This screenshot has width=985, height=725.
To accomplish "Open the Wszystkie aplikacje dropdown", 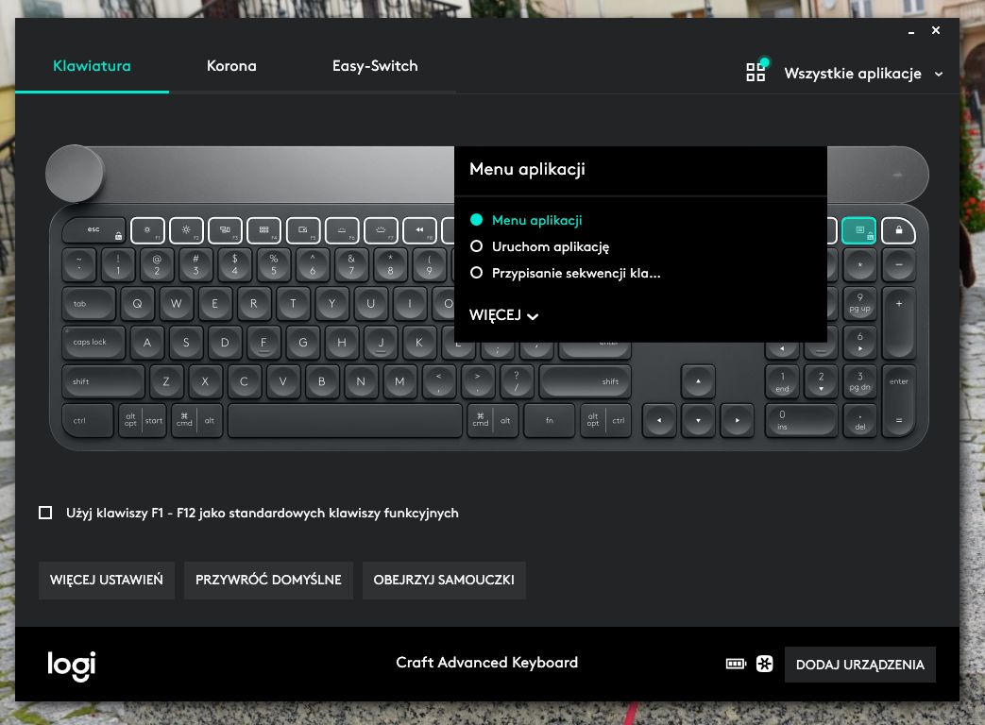I will 864,74.
